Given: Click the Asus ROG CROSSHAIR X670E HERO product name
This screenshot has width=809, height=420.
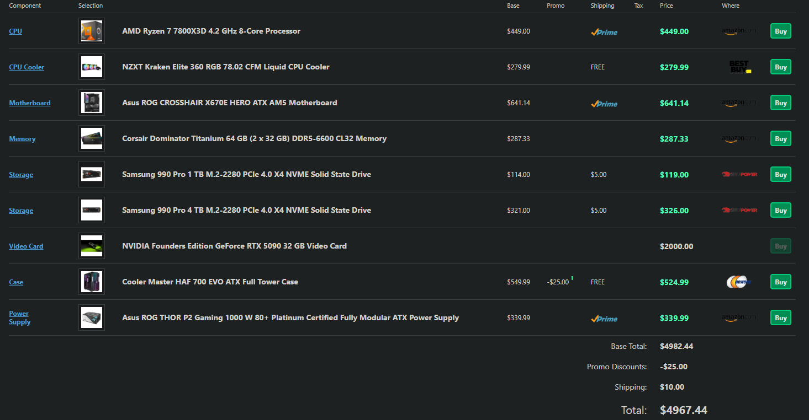Looking at the screenshot, I should (229, 103).
